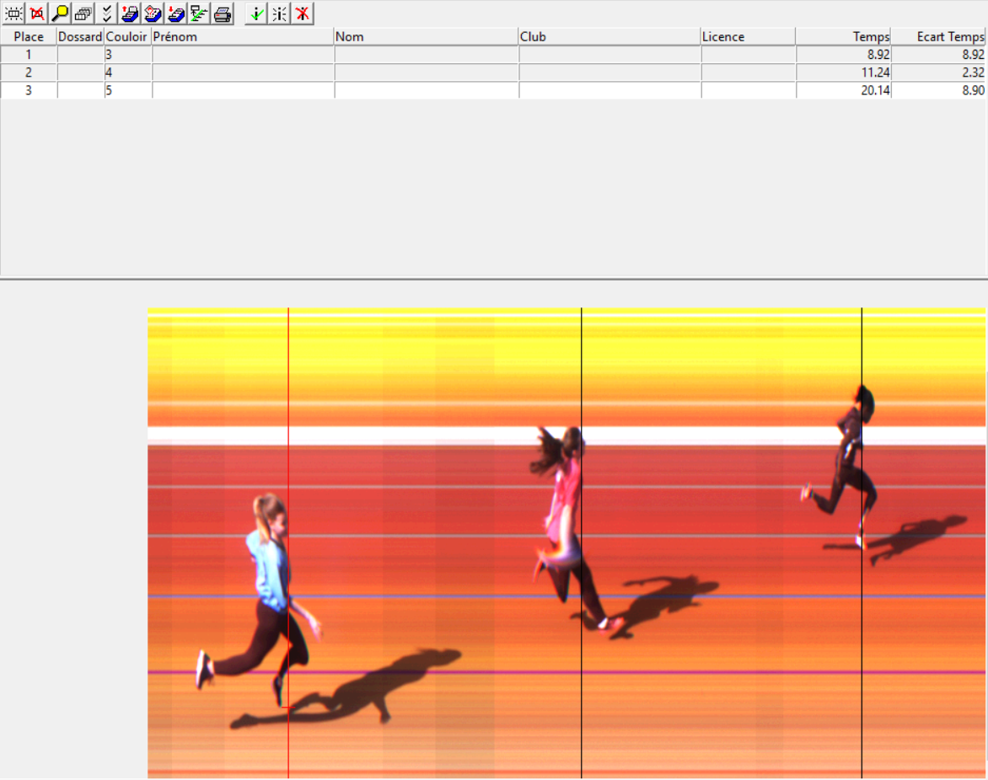Click the Prénom column header
Screen dimensions: 988x780
pyautogui.click(x=243, y=36)
